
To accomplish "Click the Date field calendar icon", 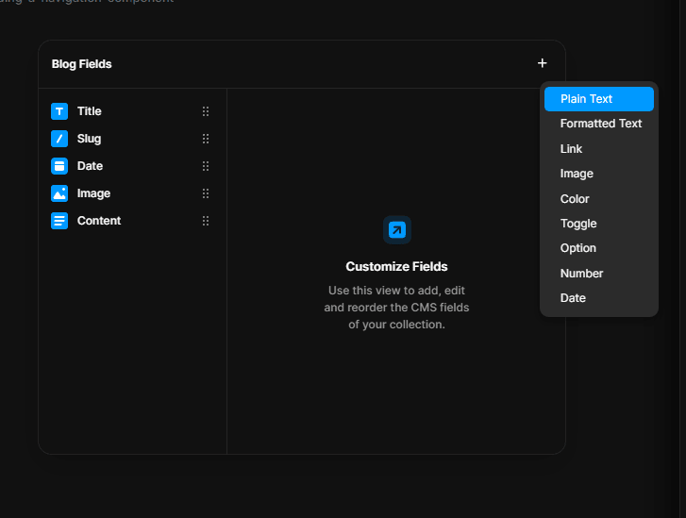I will click(x=59, y=166).
